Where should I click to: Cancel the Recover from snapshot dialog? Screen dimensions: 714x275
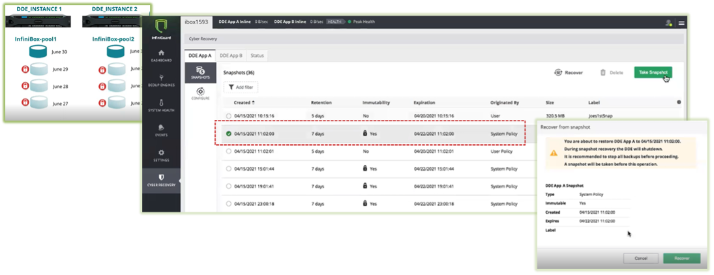coord(640,258)
